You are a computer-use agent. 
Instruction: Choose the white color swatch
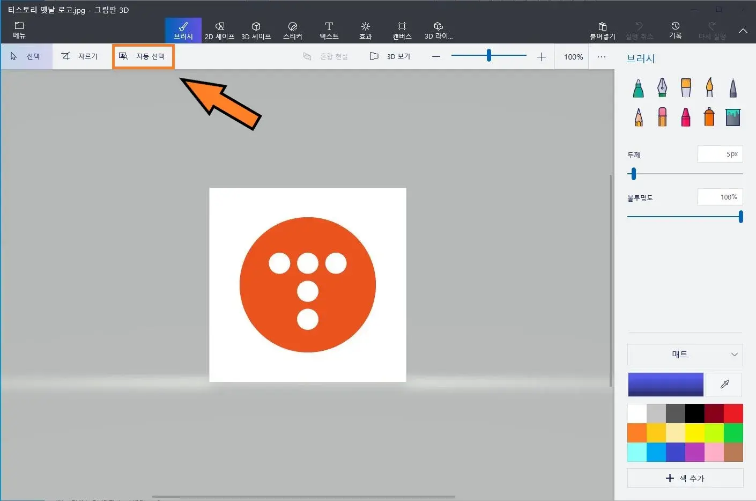(x=637, y=414)
